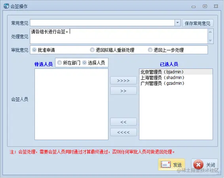Click the >> add-selected button
The height and width of the screenshot is (178, 224).
click(123, 91)
